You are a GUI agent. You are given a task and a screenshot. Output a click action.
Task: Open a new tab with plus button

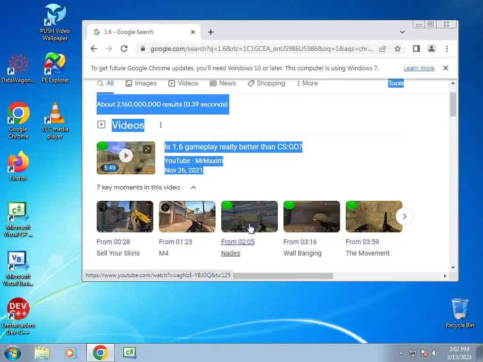point(211,32)
